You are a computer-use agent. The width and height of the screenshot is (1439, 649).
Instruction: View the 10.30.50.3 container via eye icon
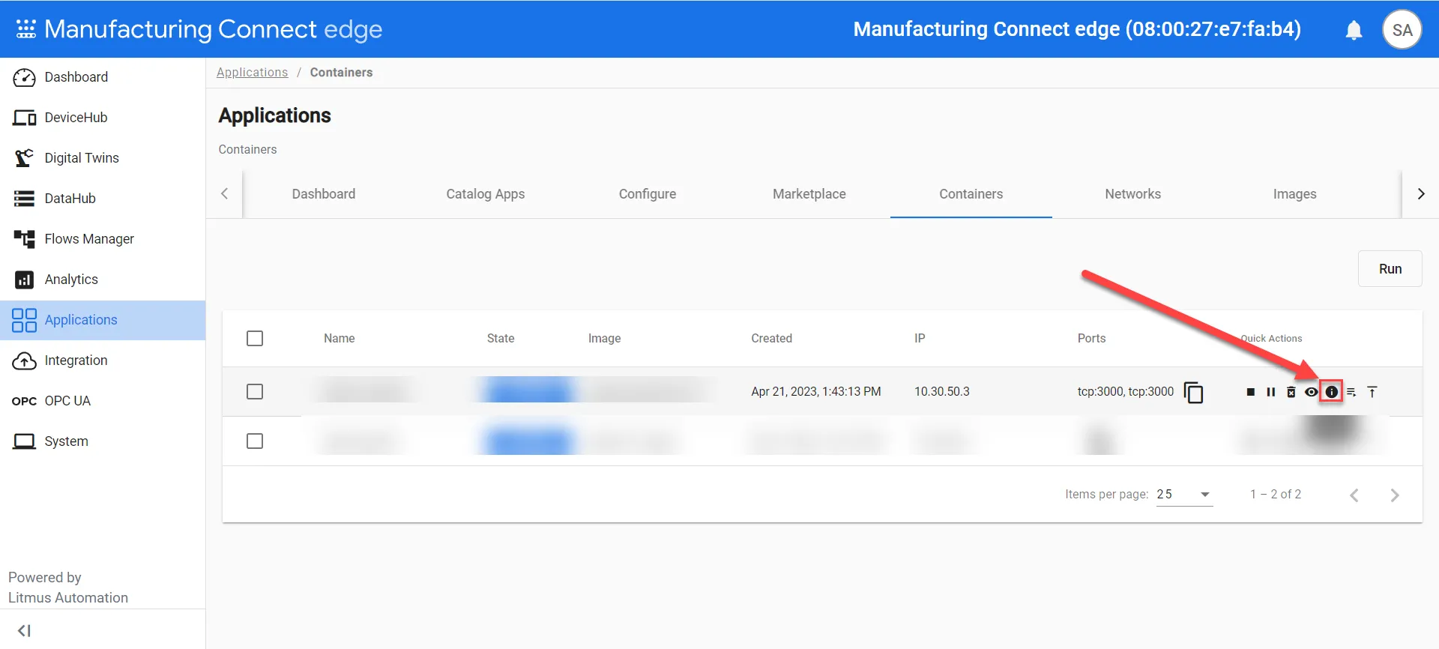[x=1311, y=392]
